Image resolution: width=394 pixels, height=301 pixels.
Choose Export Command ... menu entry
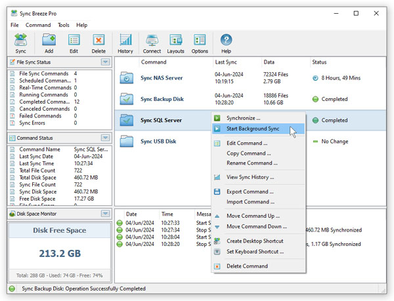click(x=258, y=191)
